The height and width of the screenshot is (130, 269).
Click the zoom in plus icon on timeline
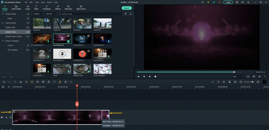pyautogui.click(x=258, y=82)
